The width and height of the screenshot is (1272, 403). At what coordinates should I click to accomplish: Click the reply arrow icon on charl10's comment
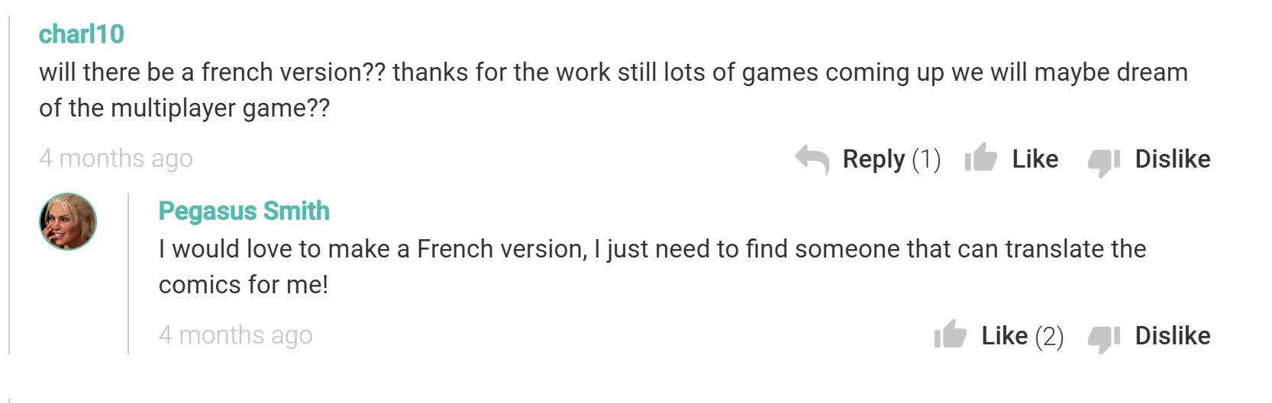pos(812,159)
